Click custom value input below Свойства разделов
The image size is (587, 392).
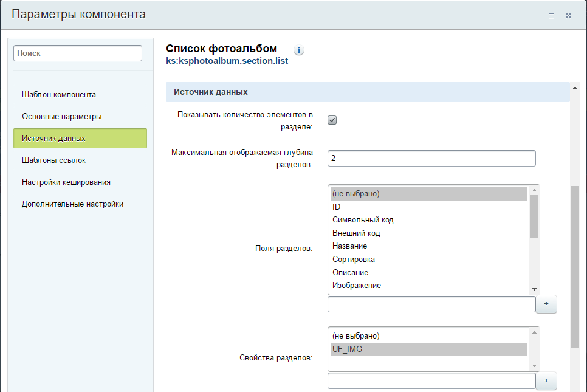click(x=431, y=381)
